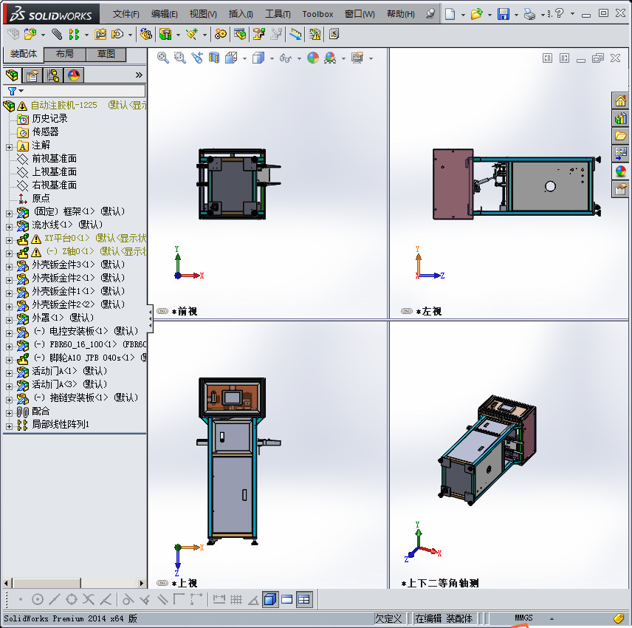Click the Save button
The image size is (632, 628).
click(x=503, y=14)
